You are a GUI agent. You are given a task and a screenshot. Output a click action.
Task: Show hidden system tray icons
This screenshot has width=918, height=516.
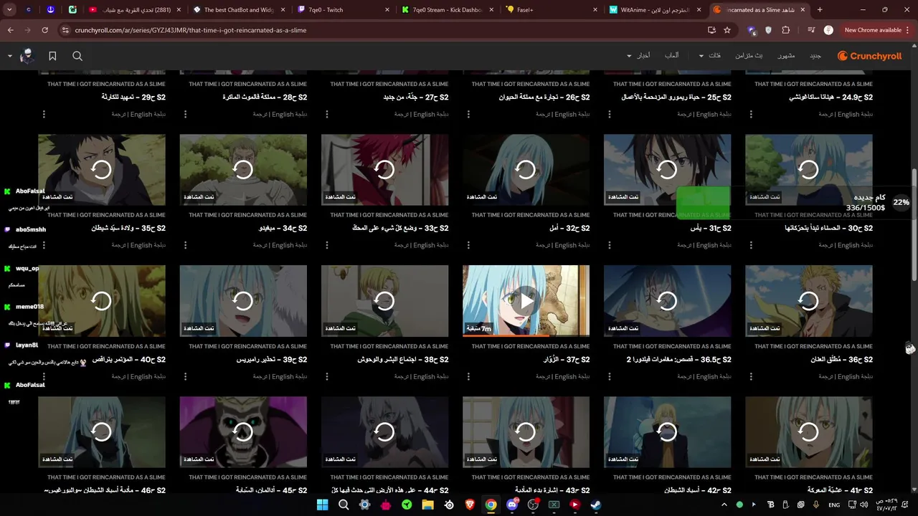(x=723, y=505)
